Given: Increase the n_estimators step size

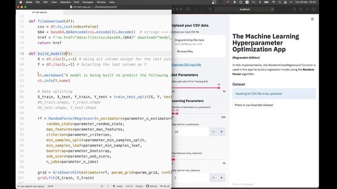Looking at the screenshot, I should tap(221, 132).
